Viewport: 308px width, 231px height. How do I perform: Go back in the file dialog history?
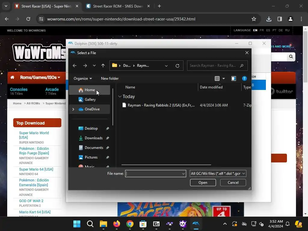click(75, 66)
